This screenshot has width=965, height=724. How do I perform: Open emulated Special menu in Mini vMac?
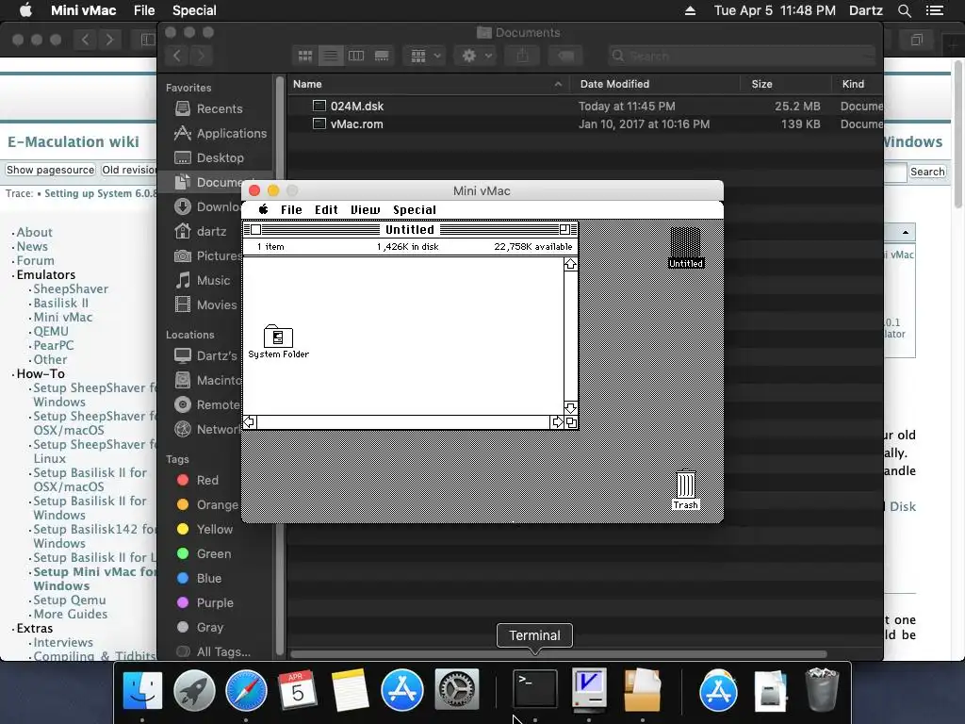[x=415, y=210]
